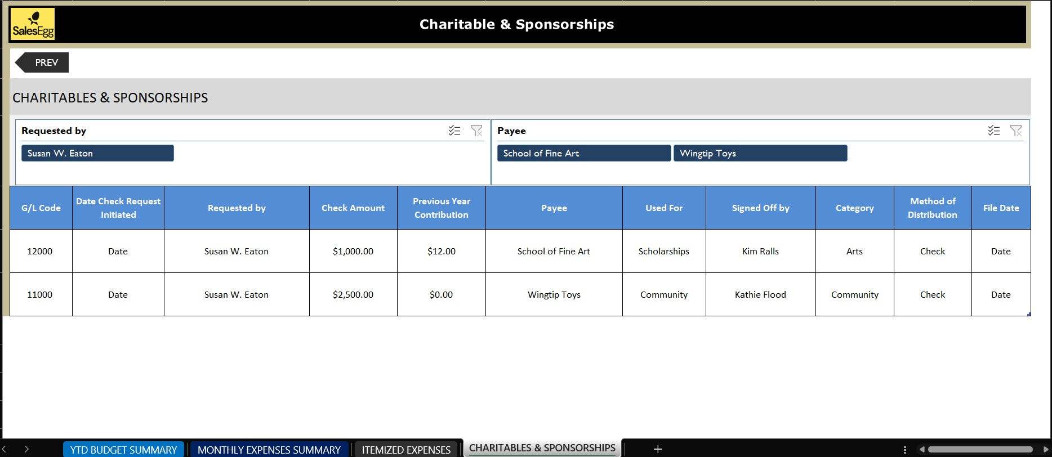Toggle multi-select in Requested by slicer

[454, 131]
